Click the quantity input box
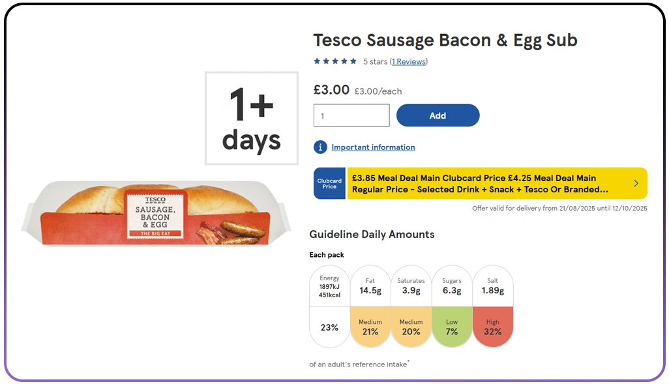Image resolution: width=669 pixels, height=384 pixels. (351, 115)
